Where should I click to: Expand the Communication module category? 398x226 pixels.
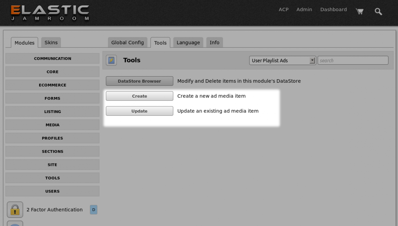tap(53, 58)
